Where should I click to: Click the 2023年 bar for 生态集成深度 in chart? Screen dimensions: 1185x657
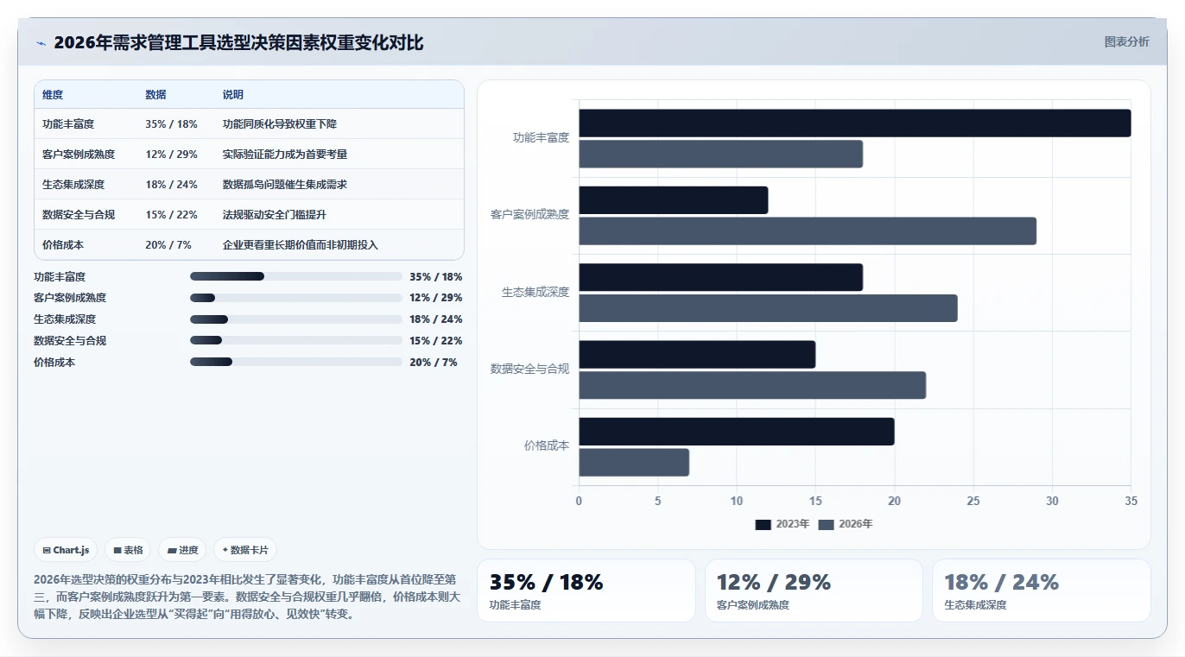[x=720, y=277]
